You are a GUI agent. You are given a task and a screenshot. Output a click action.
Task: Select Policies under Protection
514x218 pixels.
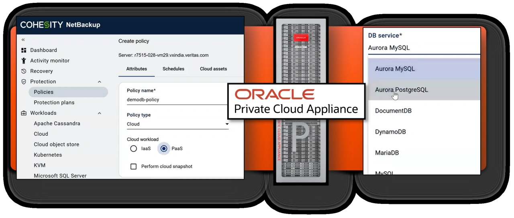(x=68, y=92)
